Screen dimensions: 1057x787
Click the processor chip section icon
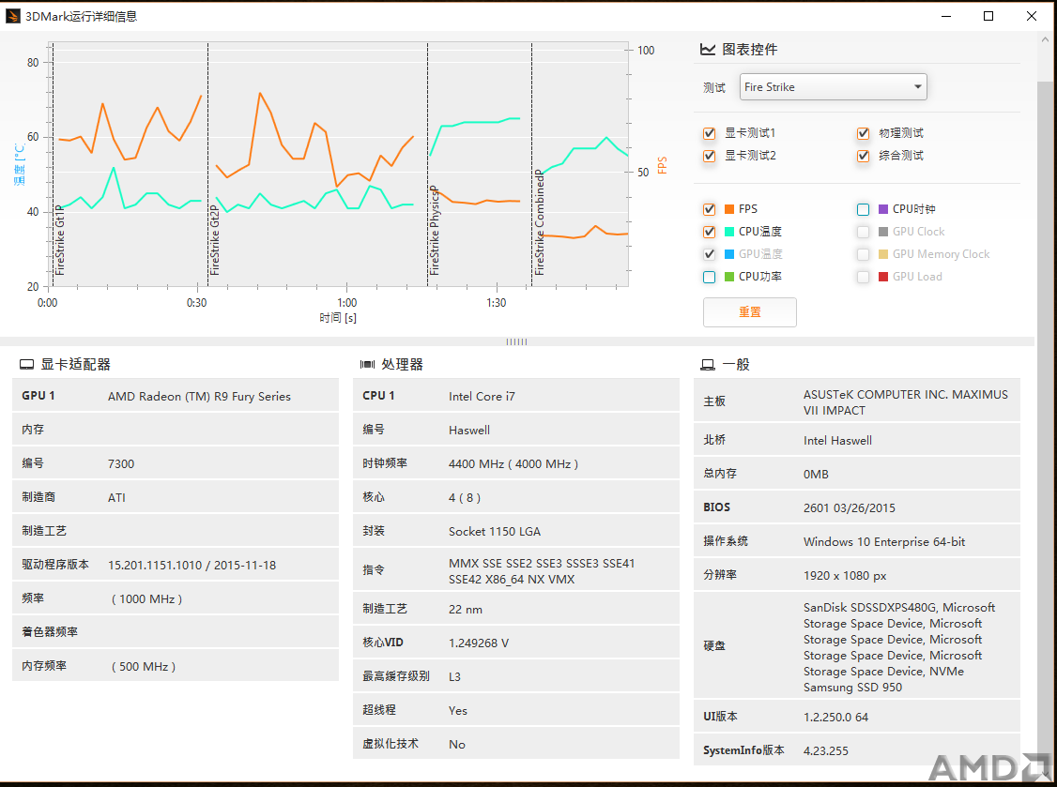point(367,365)
